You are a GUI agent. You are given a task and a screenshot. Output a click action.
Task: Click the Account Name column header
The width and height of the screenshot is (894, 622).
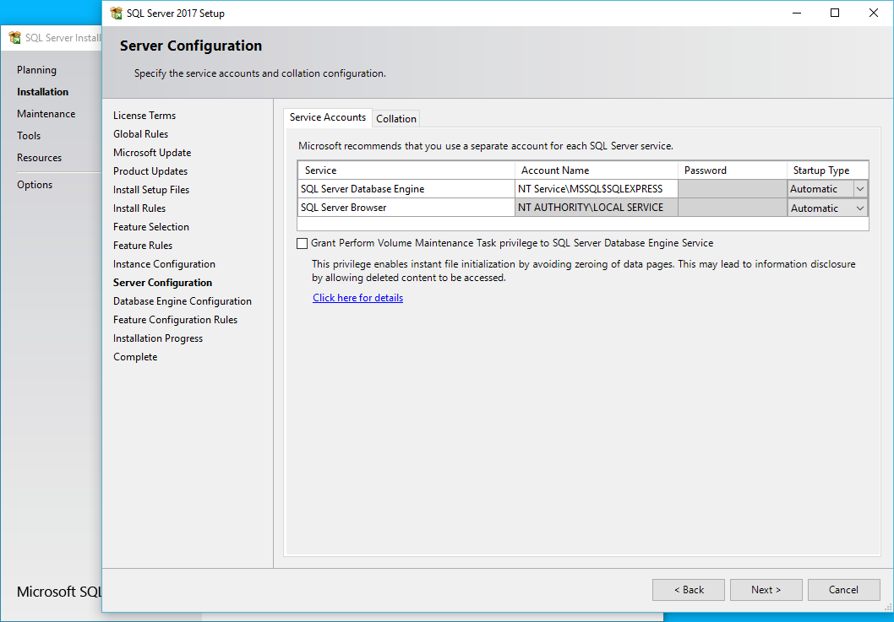pyautogui.click(x=596, y=170)
